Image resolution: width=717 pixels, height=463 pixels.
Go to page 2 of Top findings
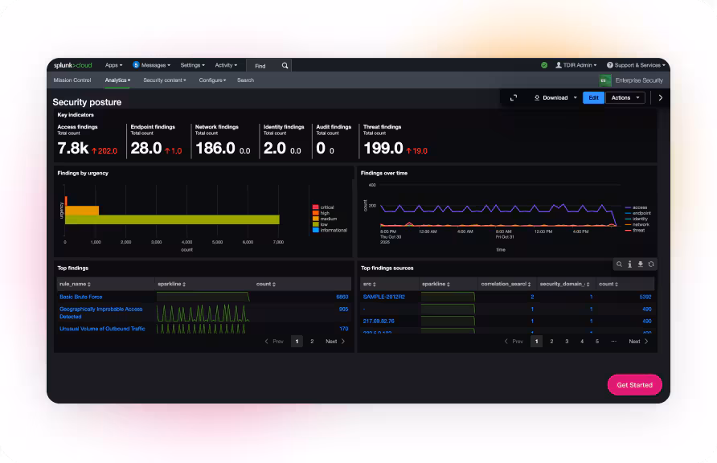(312, 342)
